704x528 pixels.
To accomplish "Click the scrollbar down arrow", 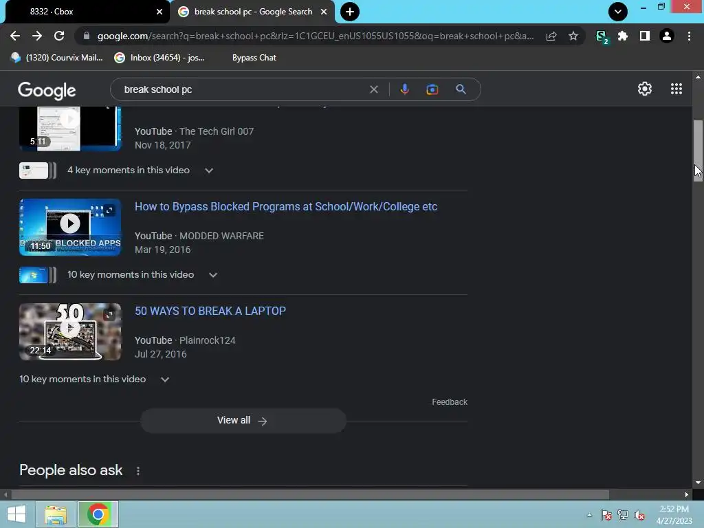I will [x=698, y=483].
